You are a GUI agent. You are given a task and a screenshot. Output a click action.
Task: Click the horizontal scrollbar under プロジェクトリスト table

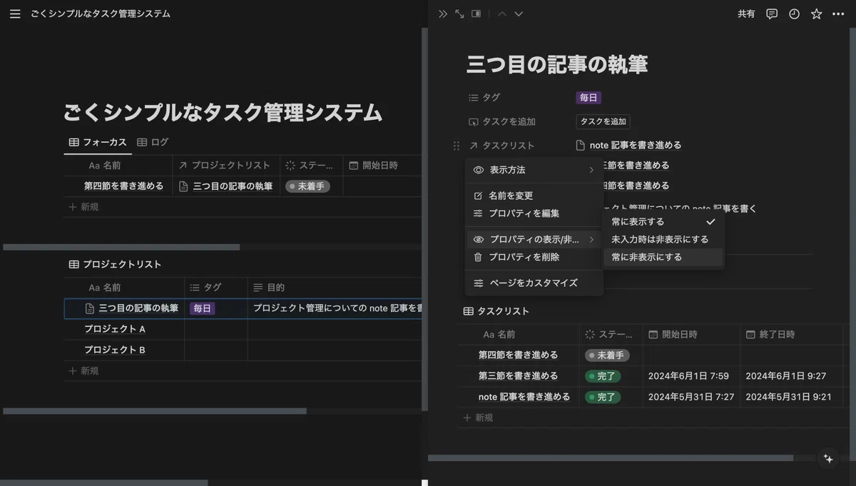(x=155, y=411)
